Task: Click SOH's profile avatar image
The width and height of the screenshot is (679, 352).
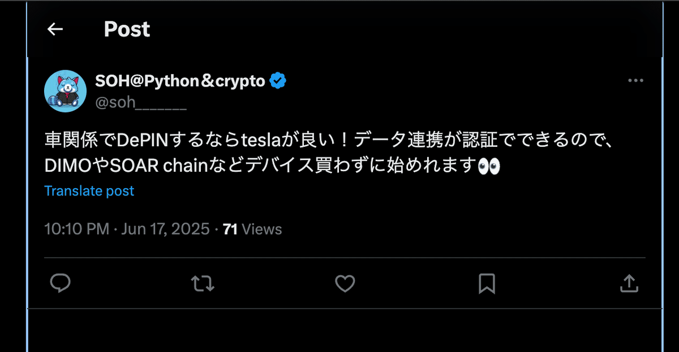Action: coord(65,90)
